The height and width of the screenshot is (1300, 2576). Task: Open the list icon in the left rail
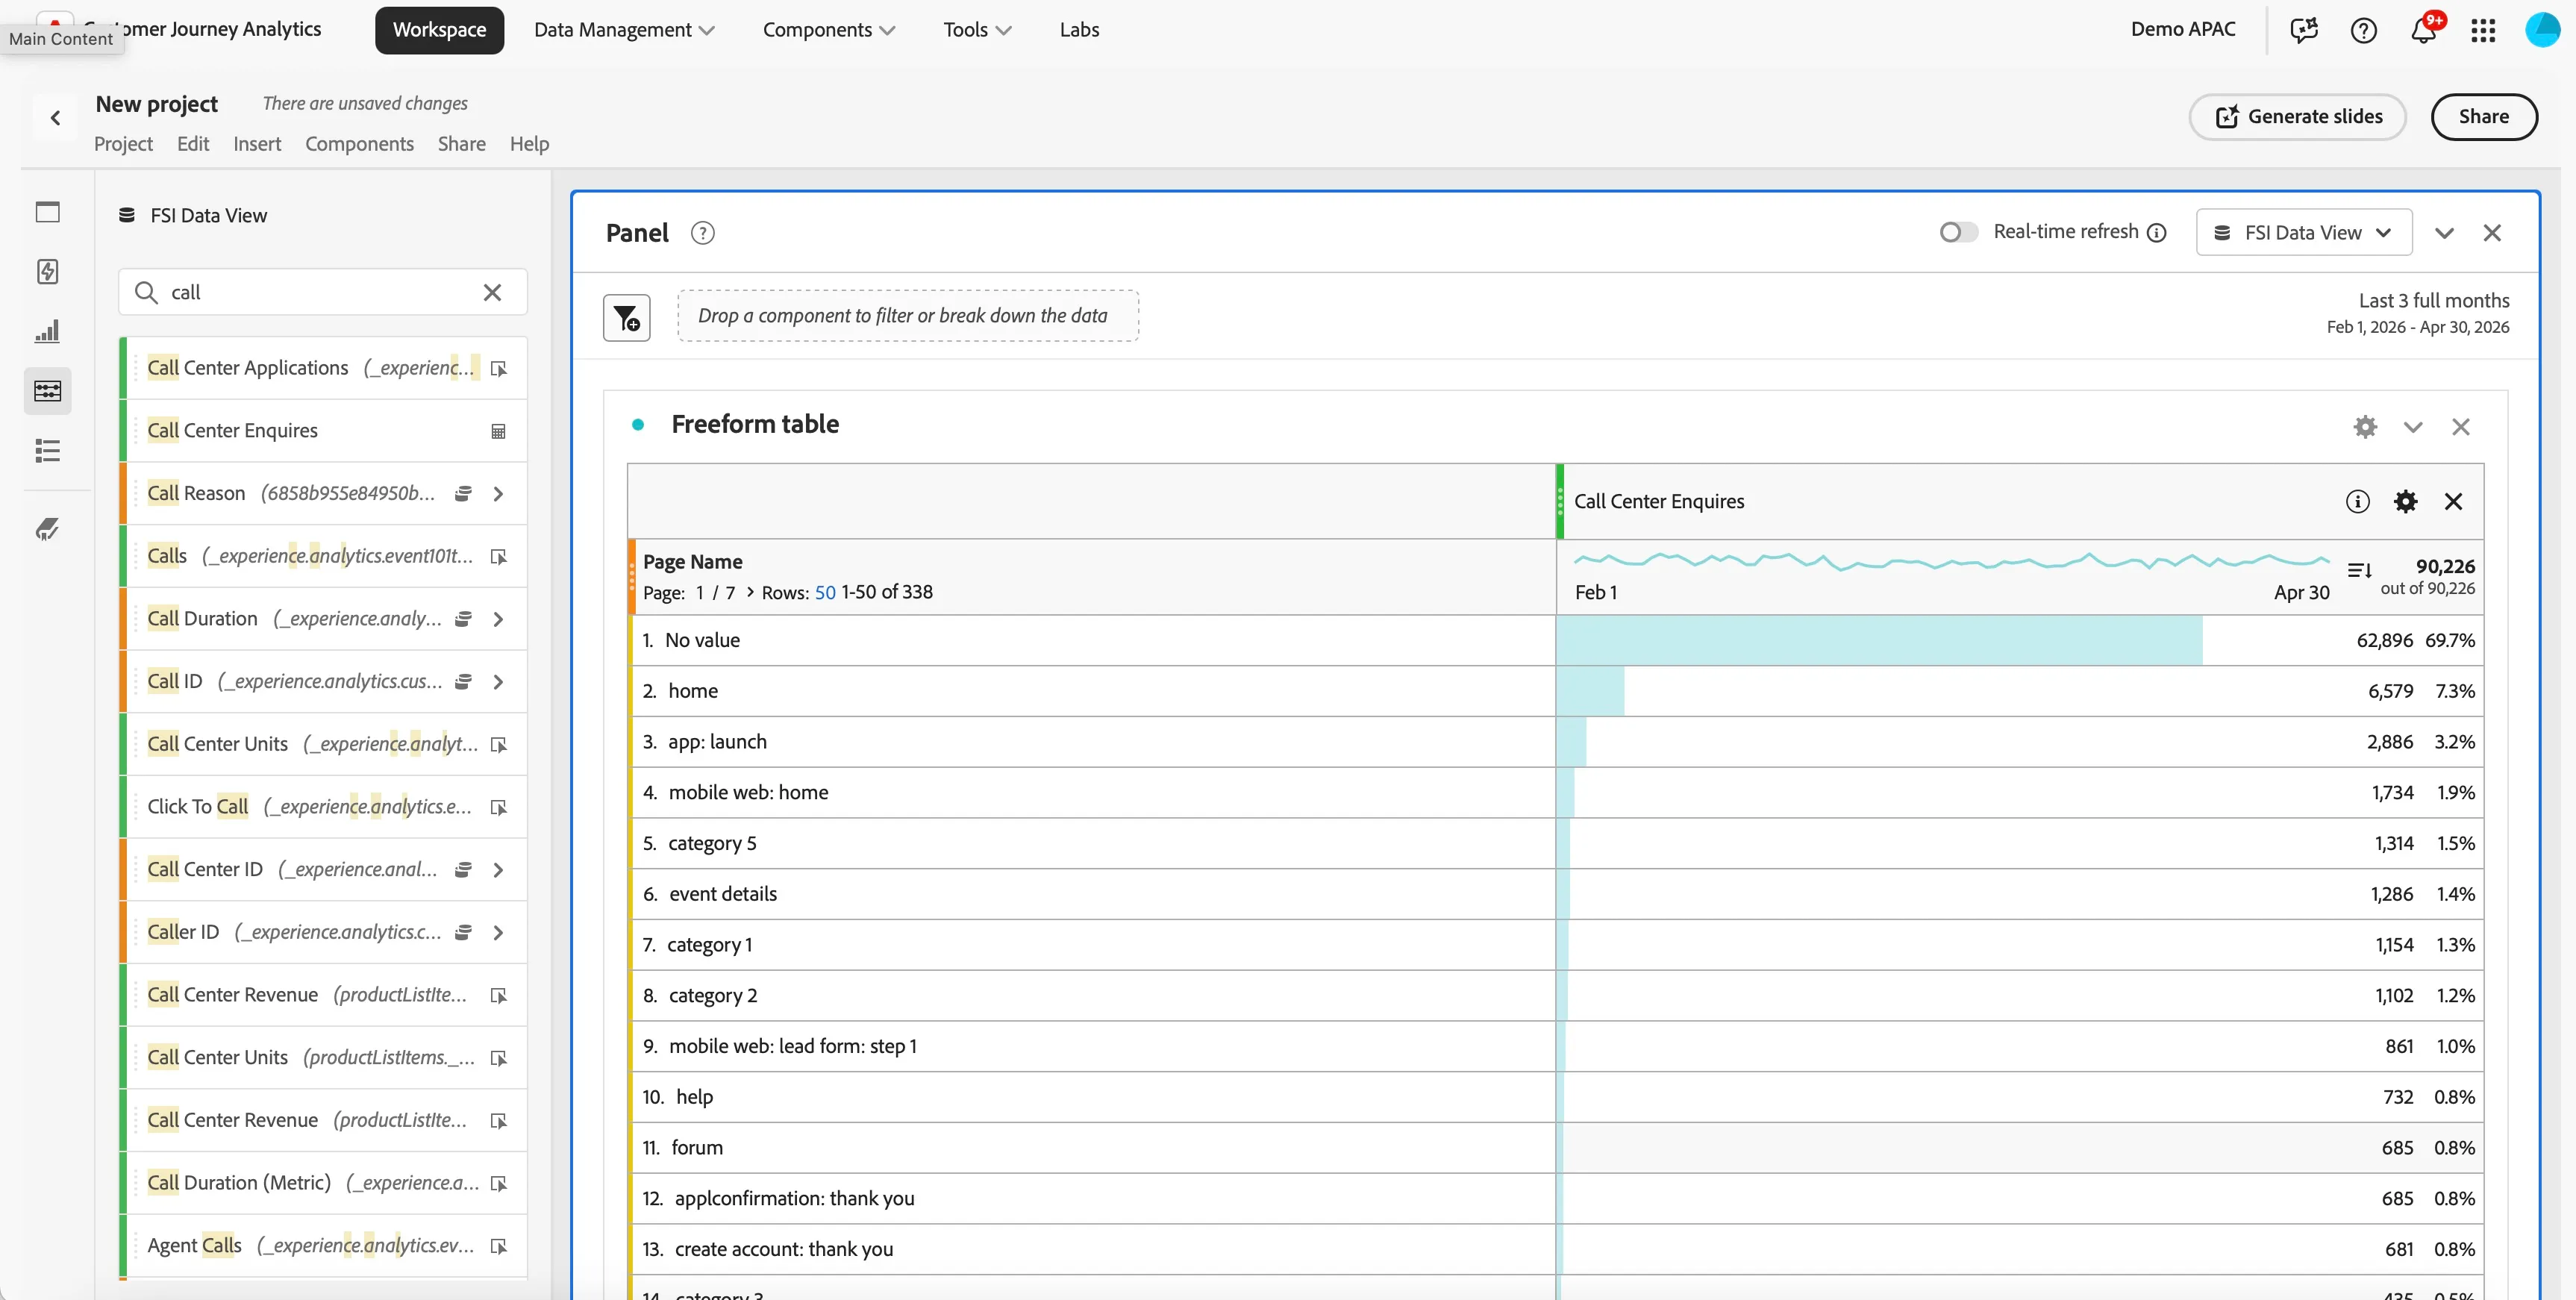coord(47,450)
